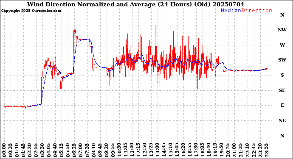Click the 08:45 time label

click(x=100, y=151)
